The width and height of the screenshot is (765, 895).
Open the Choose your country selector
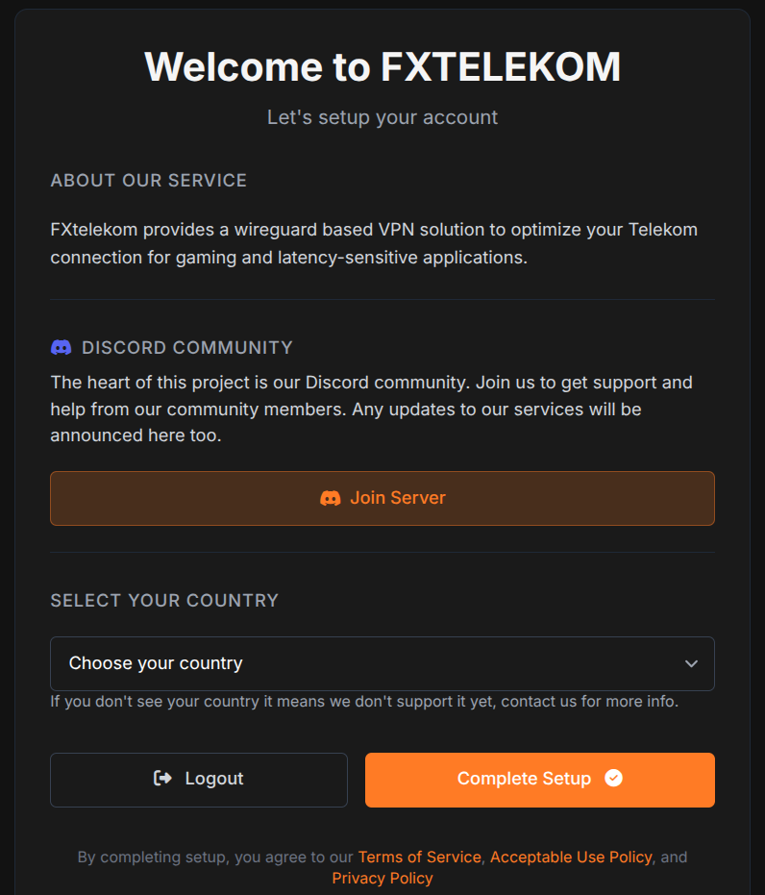pos(382,664)
